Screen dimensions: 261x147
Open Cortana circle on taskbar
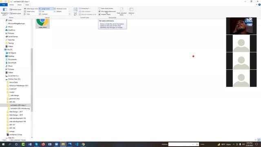coord(16,144)
